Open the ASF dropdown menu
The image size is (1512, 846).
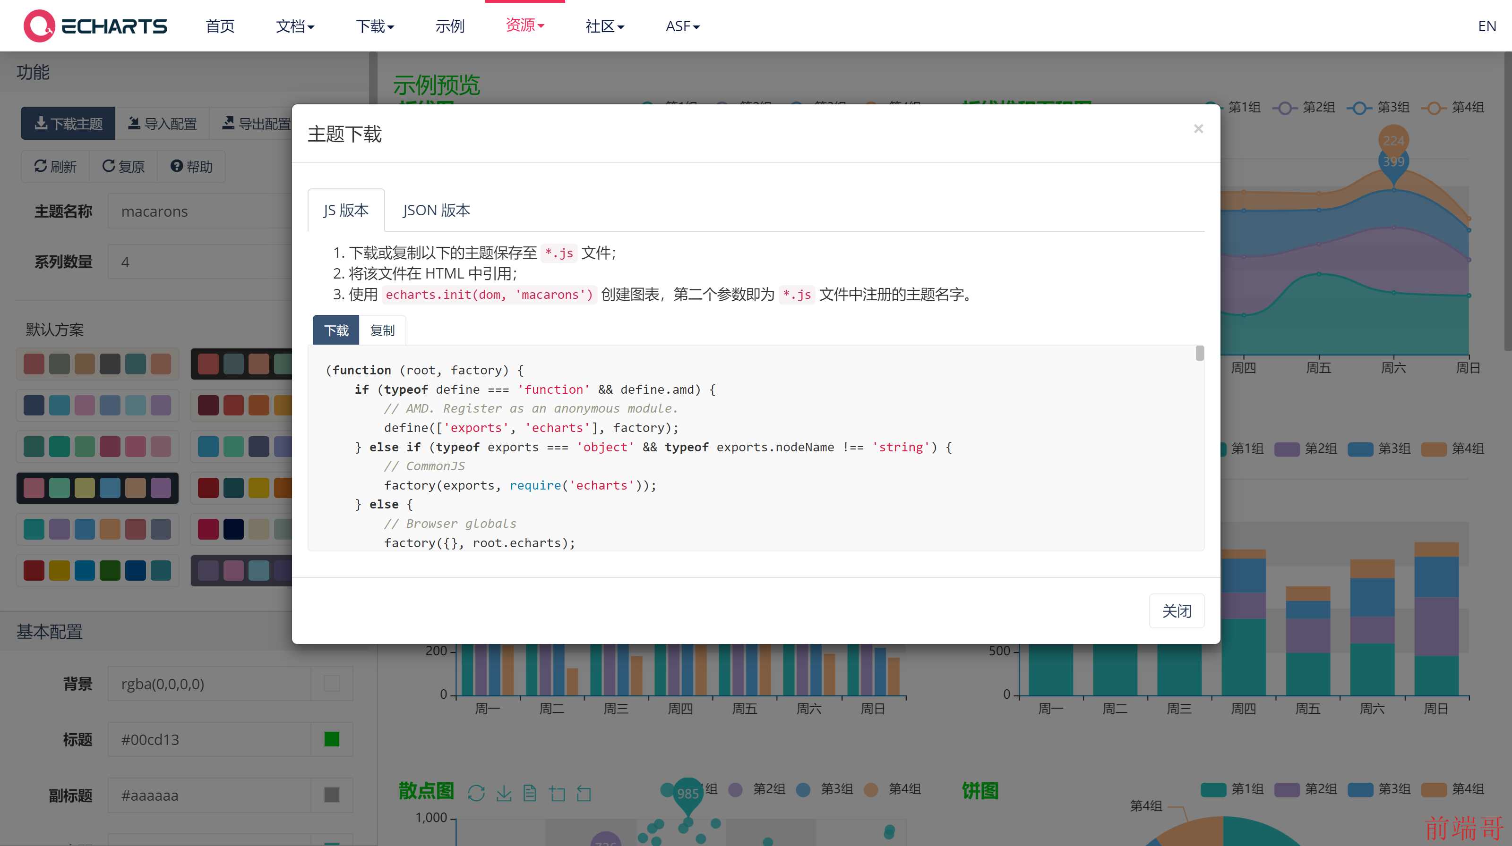click(683, 26)
